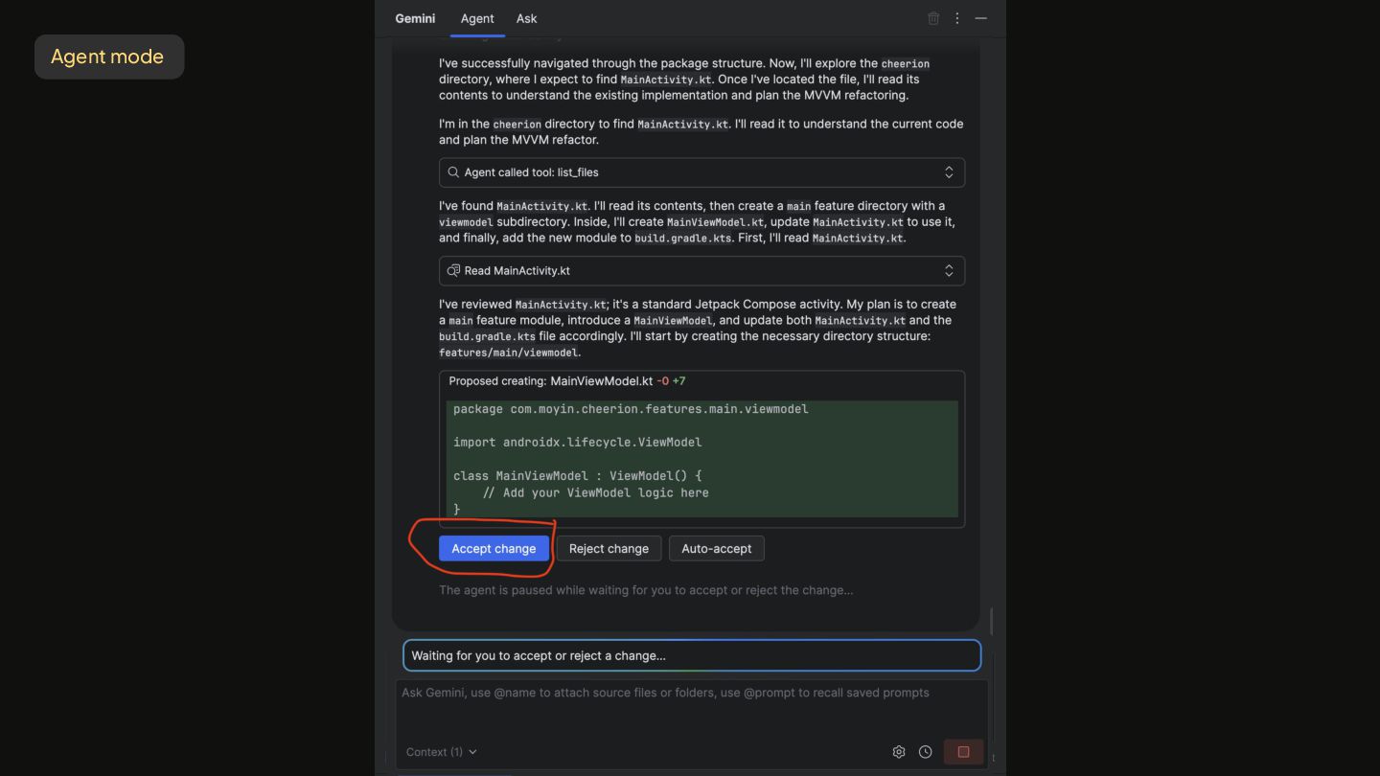Screen dimensions: 1380x776
Task: Click the Accept change button
Action: click(x=494, y=548)
